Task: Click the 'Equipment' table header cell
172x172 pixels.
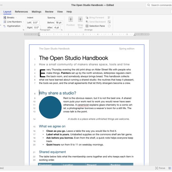Action: [x=50, y=164]
